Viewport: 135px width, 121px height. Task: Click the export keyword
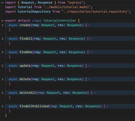click(11, 21)
